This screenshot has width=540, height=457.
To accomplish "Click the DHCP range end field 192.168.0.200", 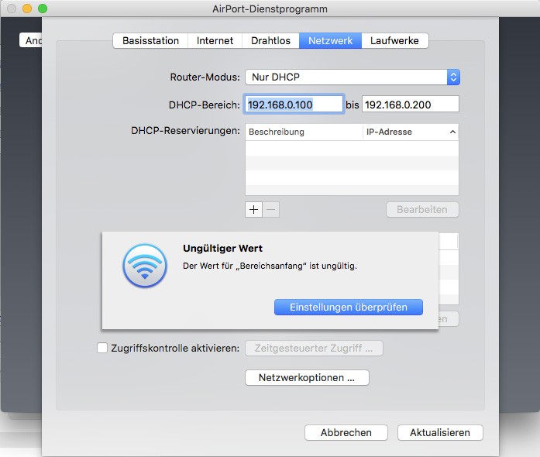I will coord(410,105).
